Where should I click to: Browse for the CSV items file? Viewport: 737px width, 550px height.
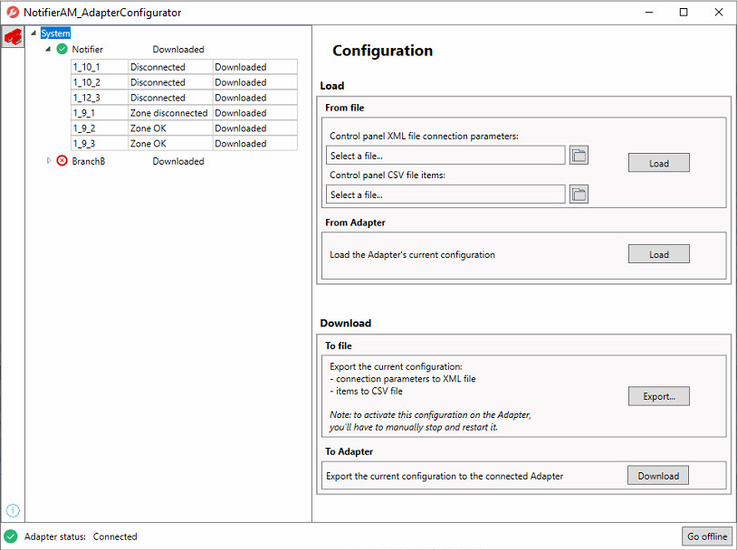[579, 194]
